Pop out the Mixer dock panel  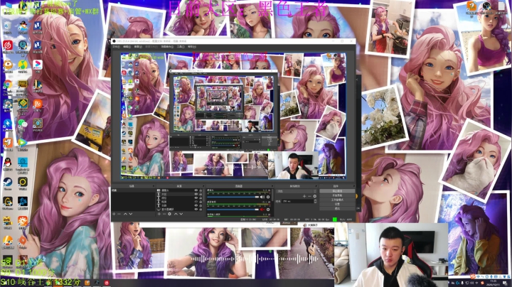click(x=272, y=186)
